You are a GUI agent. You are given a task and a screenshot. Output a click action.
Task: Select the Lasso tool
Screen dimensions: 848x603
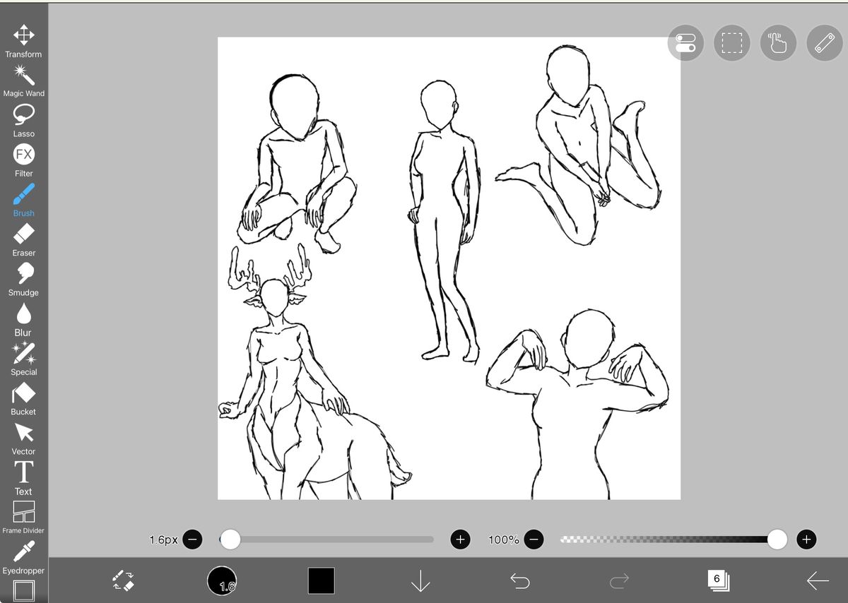tap(23, 121)
